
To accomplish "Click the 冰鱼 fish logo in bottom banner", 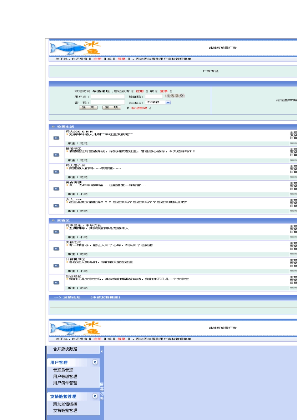I will pos(75,328).
